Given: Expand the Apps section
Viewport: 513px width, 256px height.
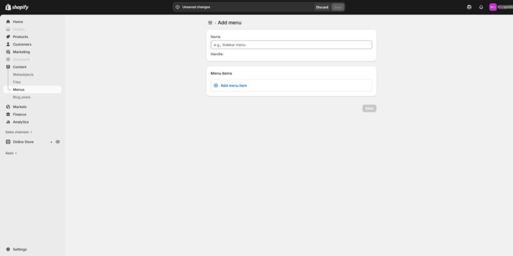Looking at the screenshot, I should [11, 153].
